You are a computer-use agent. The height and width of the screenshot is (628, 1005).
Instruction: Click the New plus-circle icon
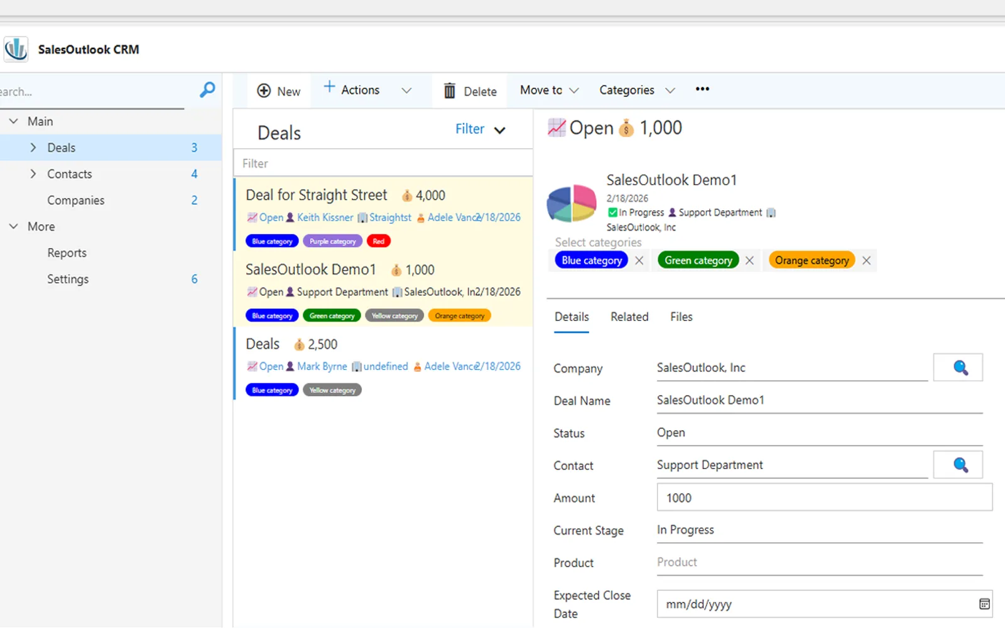(x=264, y=91)
